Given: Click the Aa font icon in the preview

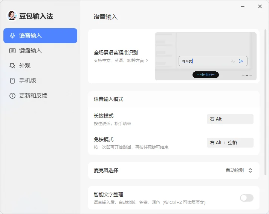Looking at the screenshot, I should (232, 61).
